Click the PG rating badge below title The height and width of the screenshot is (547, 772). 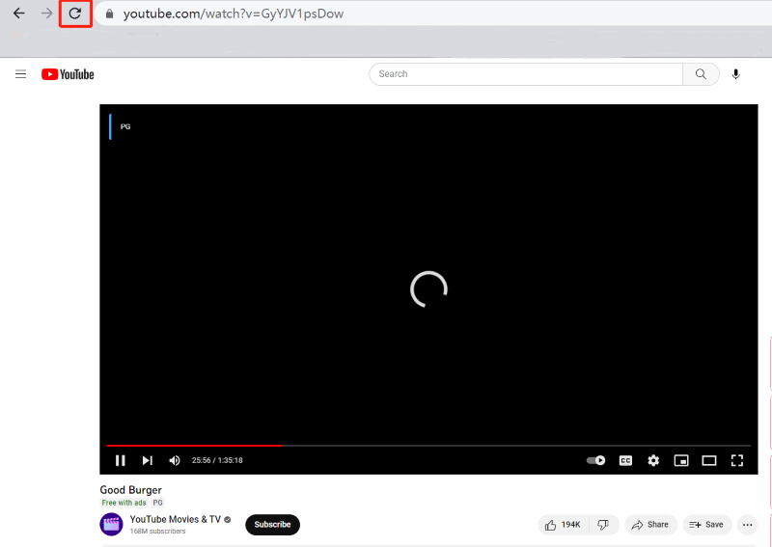click(x=157, y=503)
